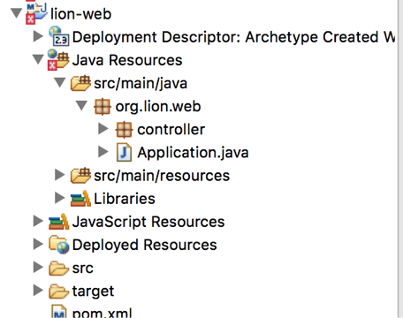403x318 pixels.
Task: Click the src/main/java source folder icon
Action: [80, 83]
